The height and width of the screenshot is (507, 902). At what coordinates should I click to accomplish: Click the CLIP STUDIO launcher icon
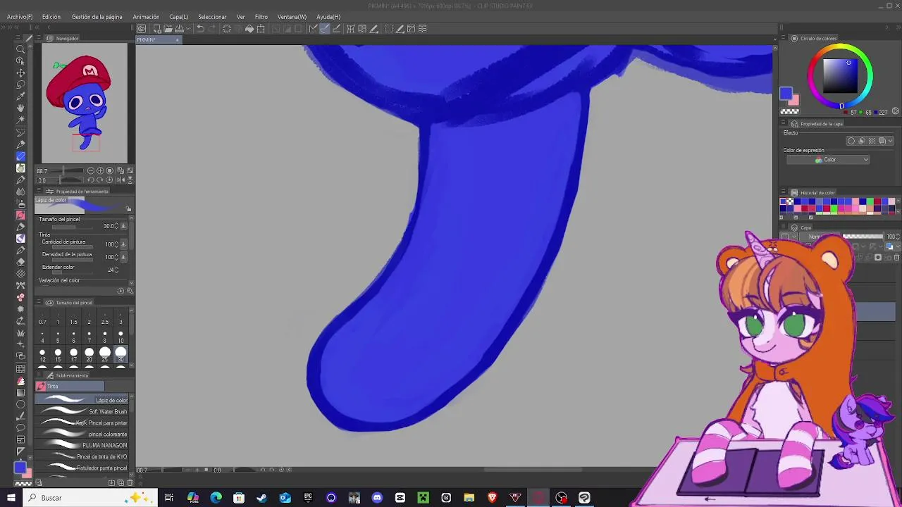tap(142, 29)
